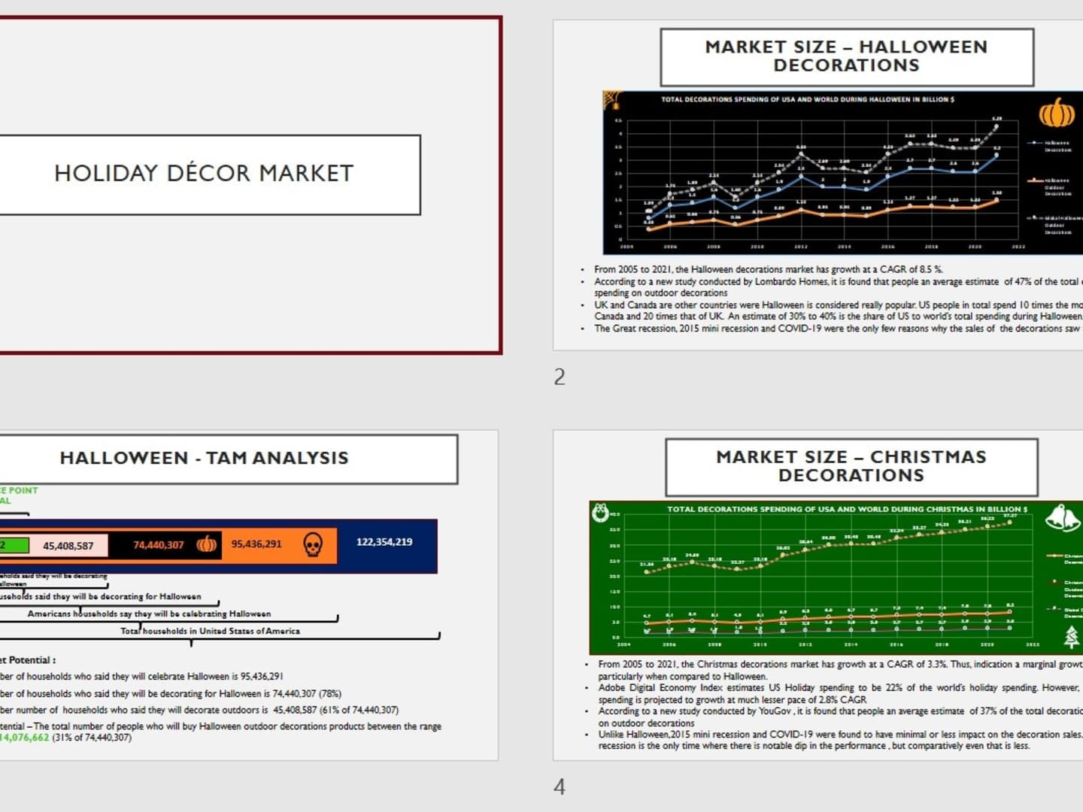
Task: Click the bullet mentioning Lombardo Homes study
Action: tap(838, 287)
